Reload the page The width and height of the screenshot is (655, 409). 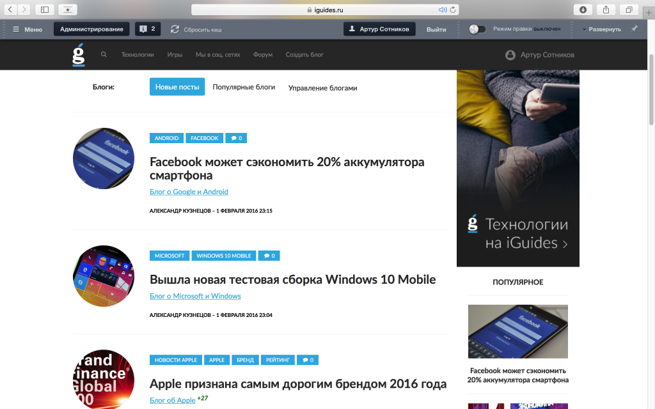click(453, 10)
